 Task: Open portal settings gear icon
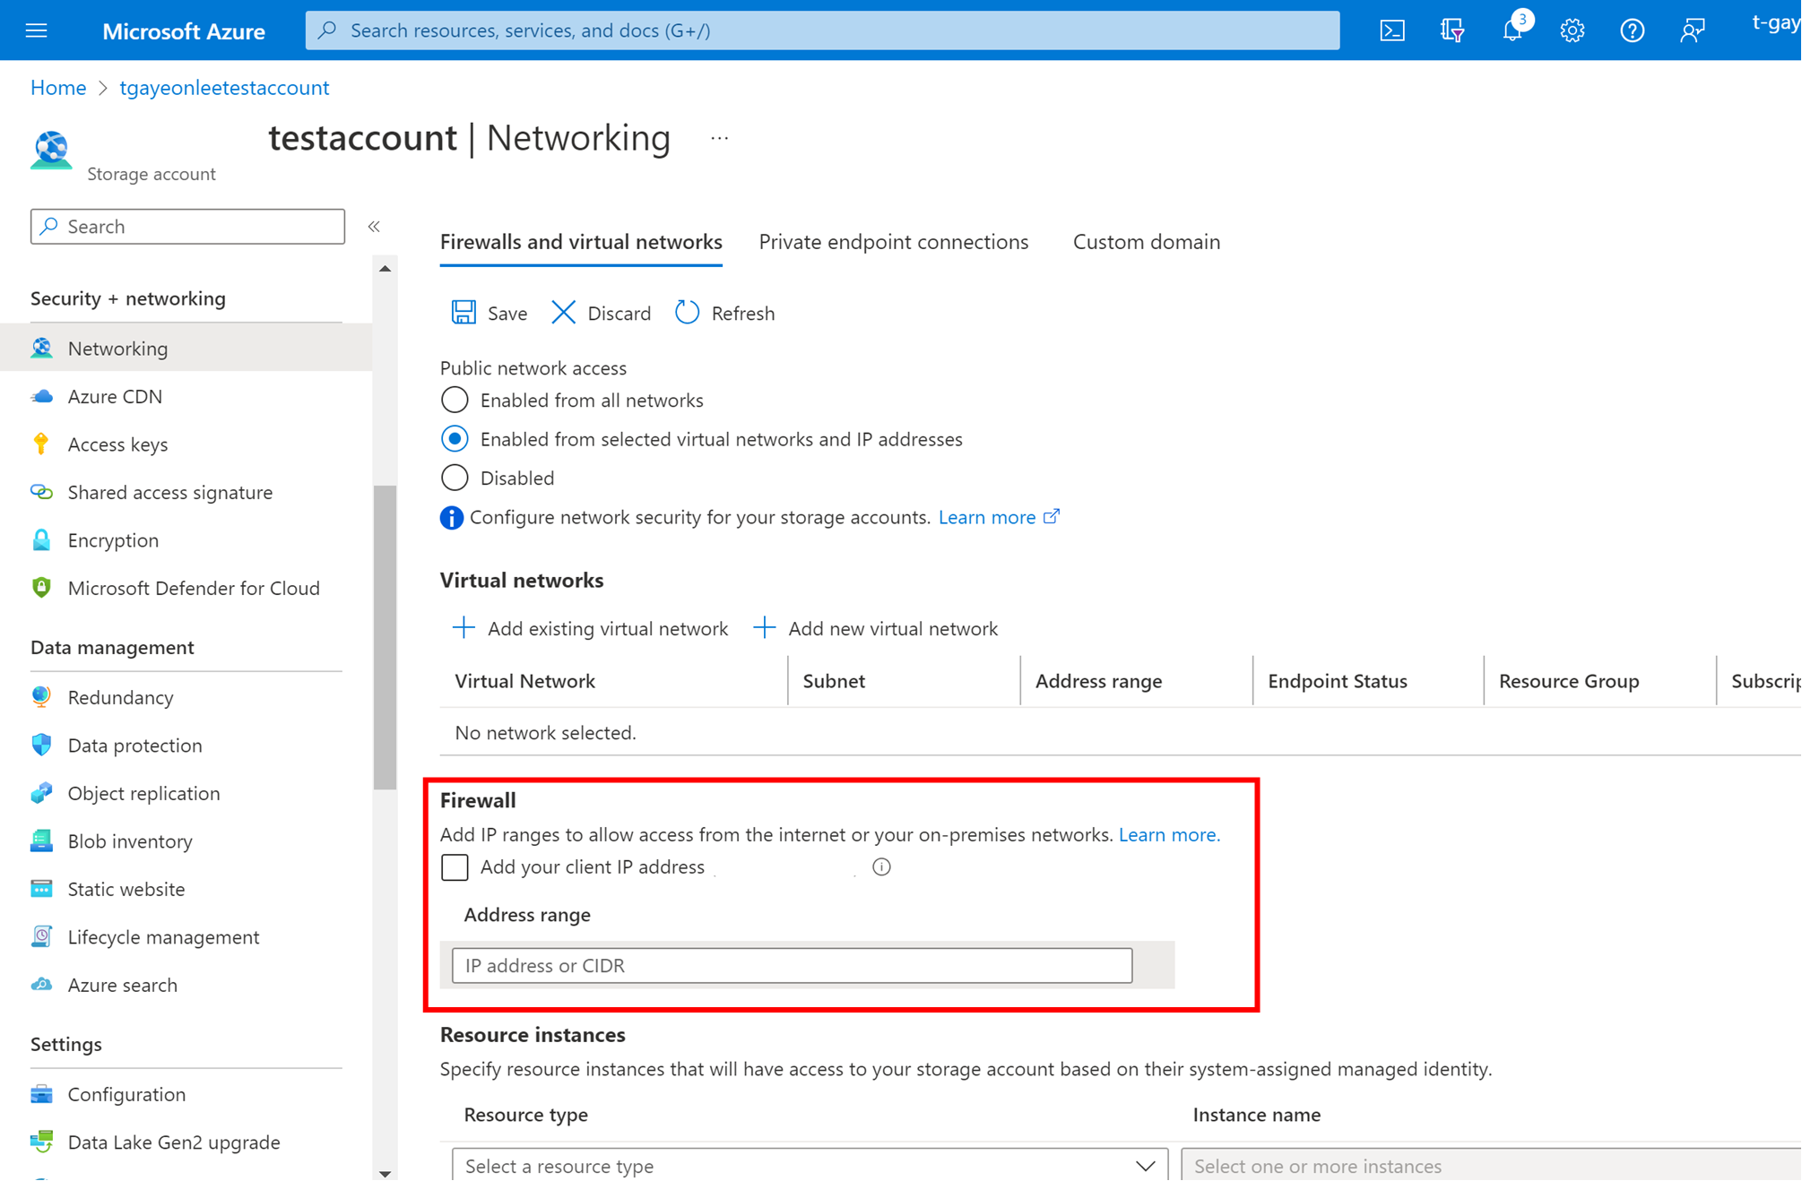click(x=1572, y=30)
